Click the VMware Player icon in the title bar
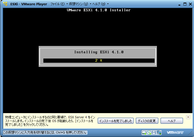 (x=5, y=4)
